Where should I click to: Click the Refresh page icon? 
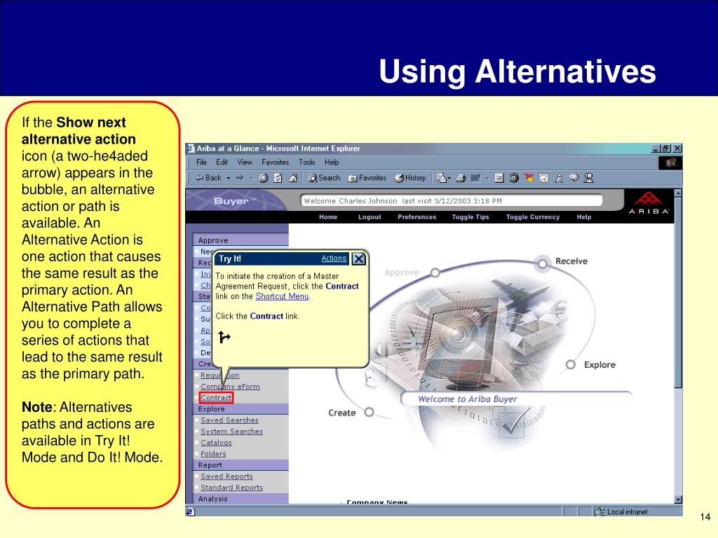tap(278, 178)
